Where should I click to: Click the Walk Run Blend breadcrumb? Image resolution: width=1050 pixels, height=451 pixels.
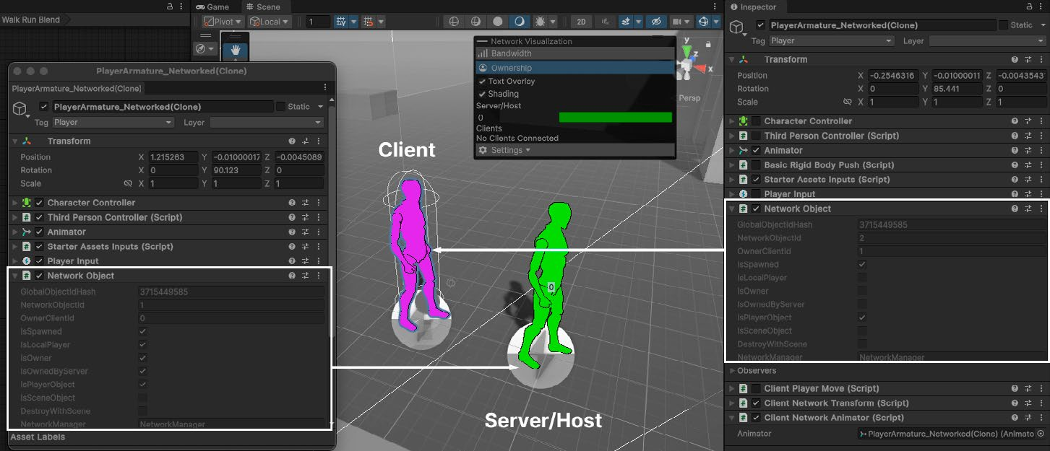click(31, 19)
